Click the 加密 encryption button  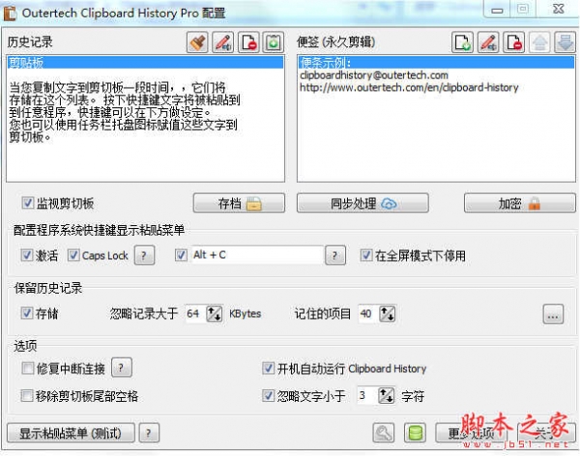520,203
